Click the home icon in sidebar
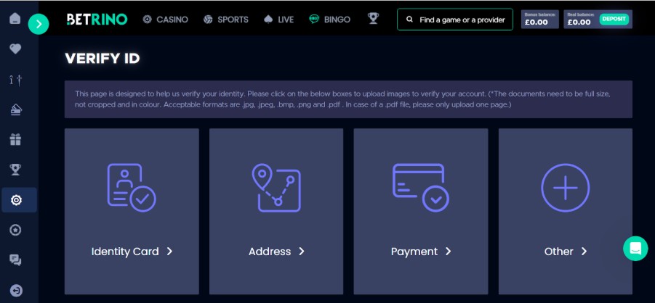 pos(15,19)
